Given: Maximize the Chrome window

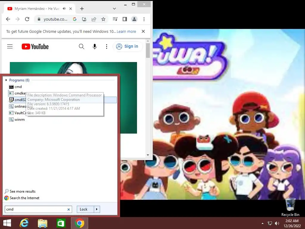Looking at the screenshot, I should pyautogui.click(x=133, y=4).
